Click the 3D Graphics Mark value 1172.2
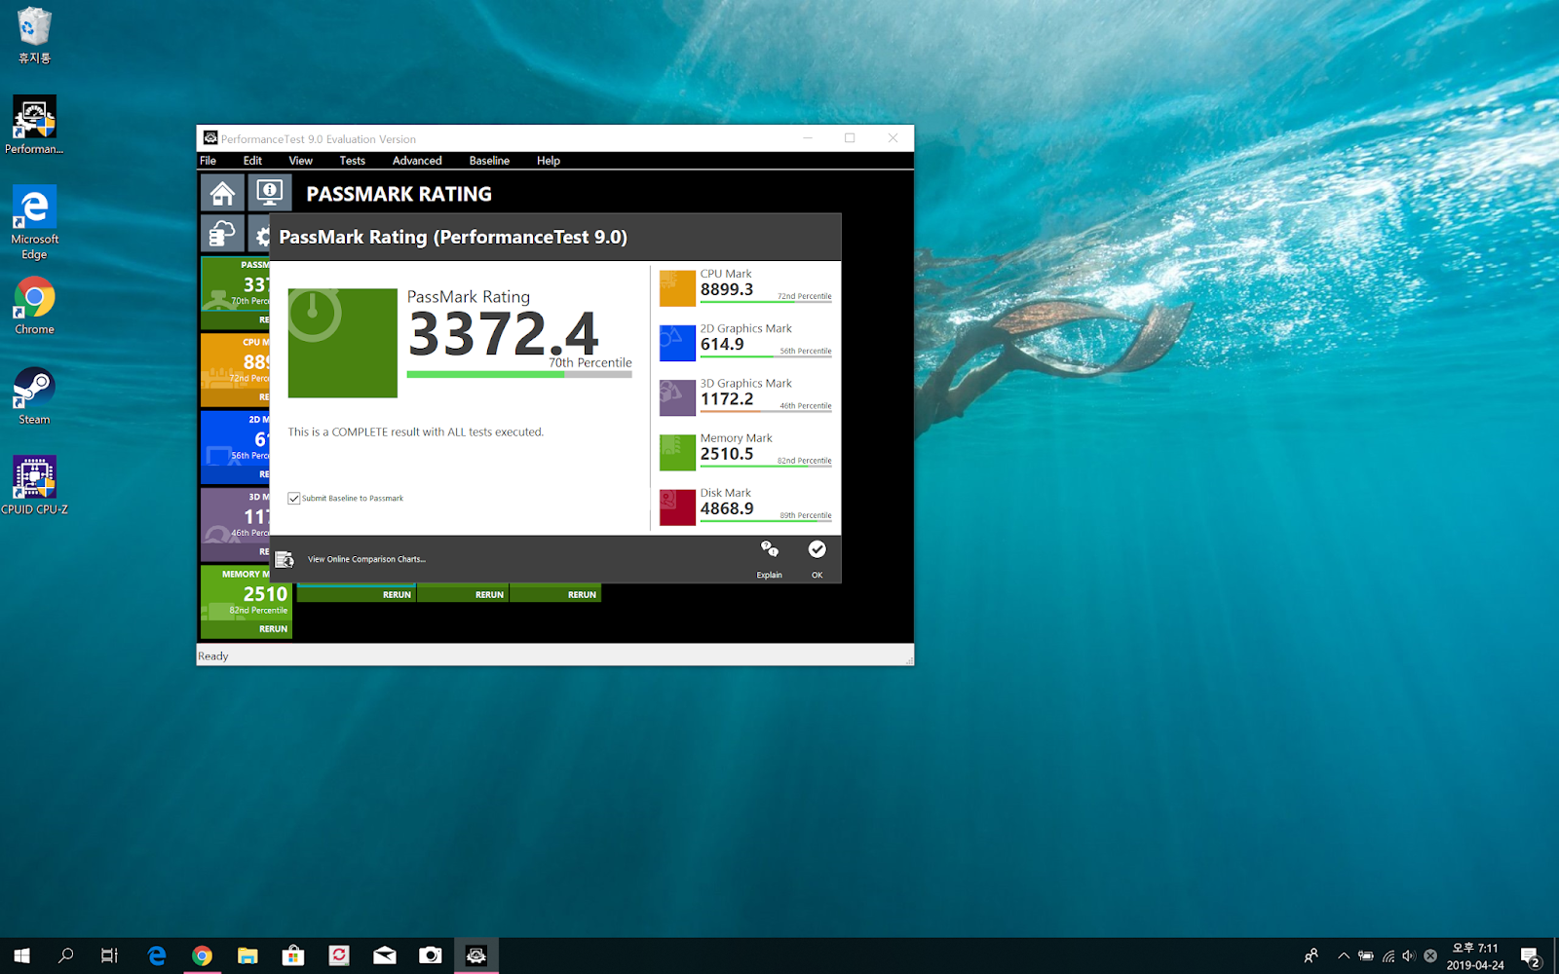The height and width of the screenshot is (974, 1559). point(727,398)
